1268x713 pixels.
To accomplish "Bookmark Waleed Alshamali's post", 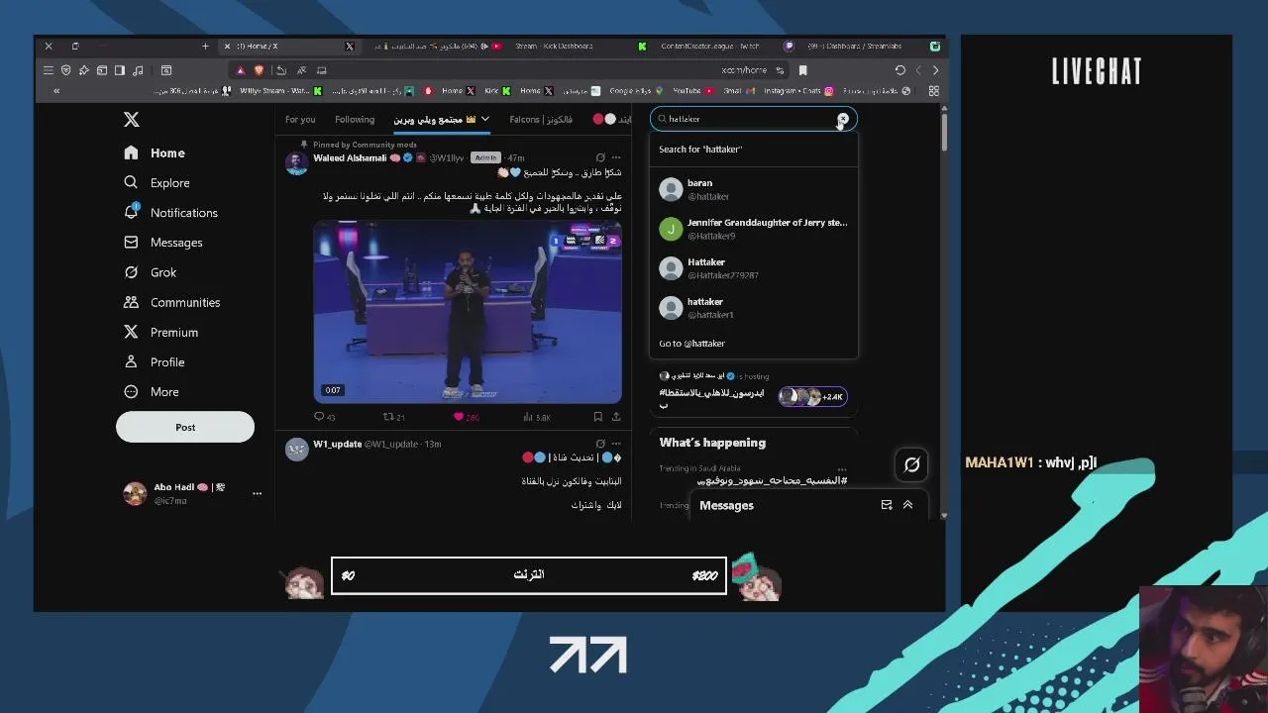I will tap(597, 417).
